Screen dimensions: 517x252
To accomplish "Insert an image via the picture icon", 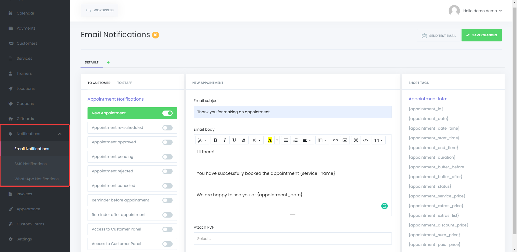I will (x=345, y=140).
